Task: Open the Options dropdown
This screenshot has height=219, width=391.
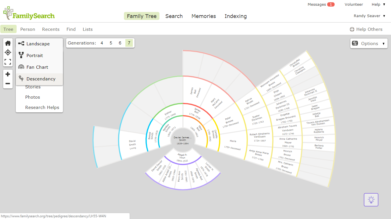Action: [369, 43]
